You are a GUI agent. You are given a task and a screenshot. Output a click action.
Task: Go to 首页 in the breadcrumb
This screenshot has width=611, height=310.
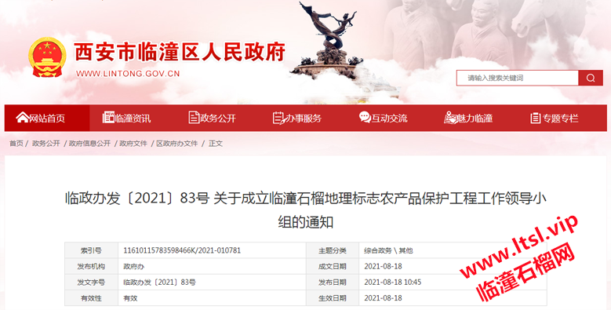(16, 144)
